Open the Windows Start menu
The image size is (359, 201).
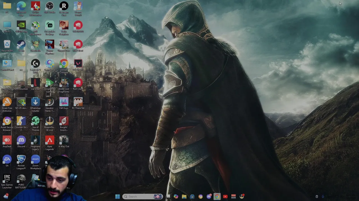coord(118,197)
